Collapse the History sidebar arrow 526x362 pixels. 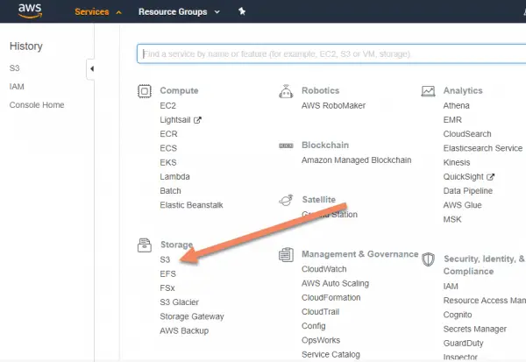[x=91, y=68]
